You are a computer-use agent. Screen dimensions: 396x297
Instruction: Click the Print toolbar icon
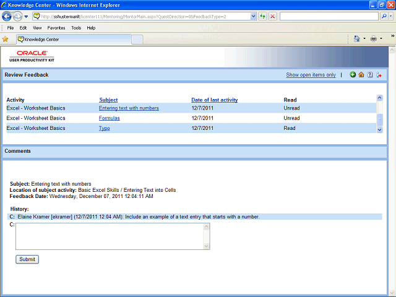(x=374, y=38)
